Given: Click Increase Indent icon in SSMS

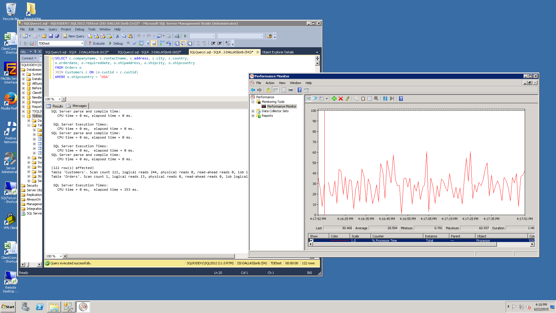Looking at the screenshot, I should tap(220, 43).
